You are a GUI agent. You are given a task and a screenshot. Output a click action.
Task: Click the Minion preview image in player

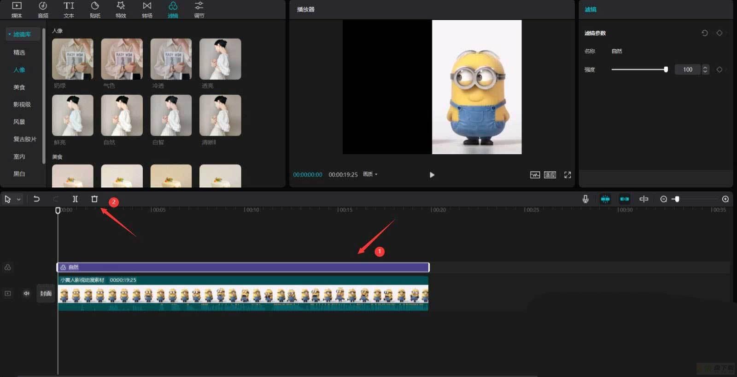click(477, 87)
